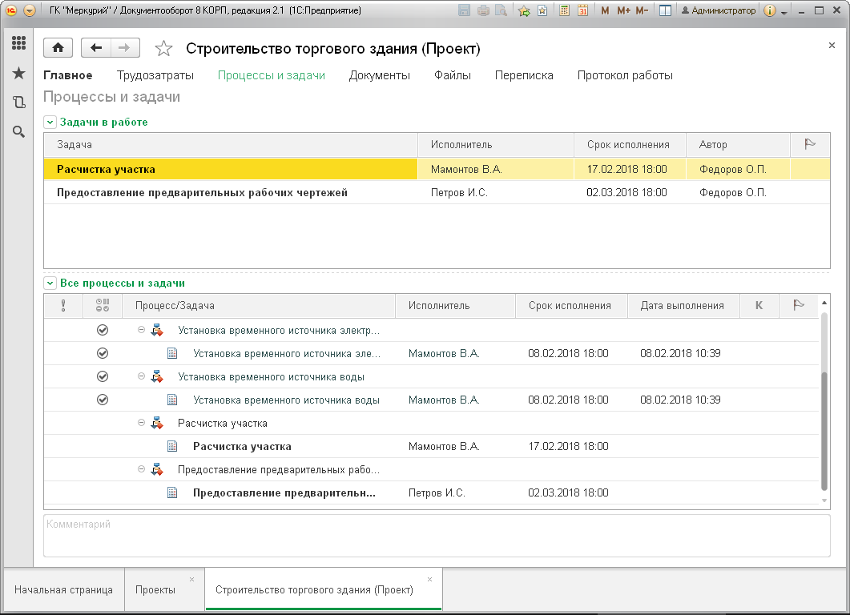This screenshot has width=850, height=615.
Task: Open the orange dropdown menu next to 1C logo
Action: tap(30, 10)
